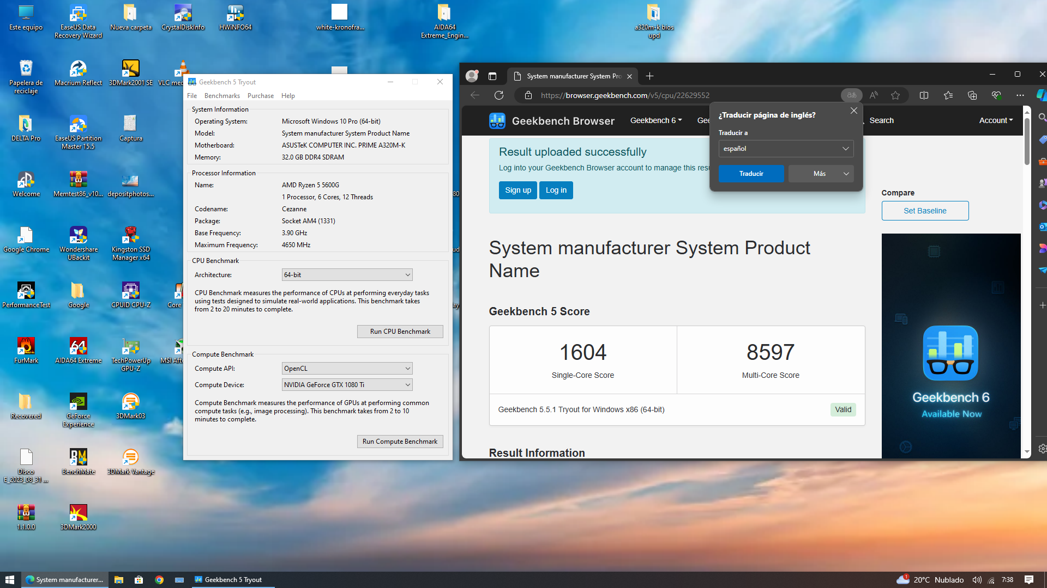
Task: Click the AMD Ryzen 5 5600G name
Action: 310,185
